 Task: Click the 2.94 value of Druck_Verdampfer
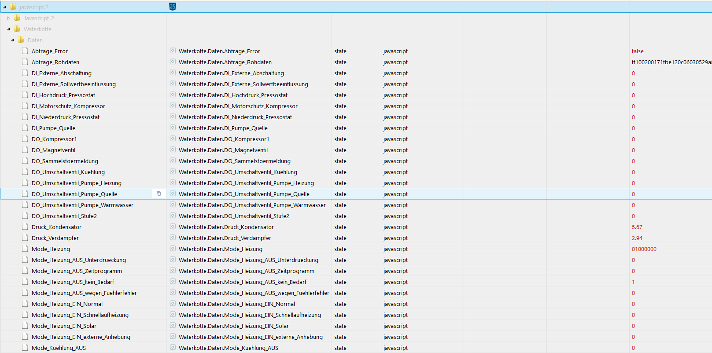click(637, 238)
